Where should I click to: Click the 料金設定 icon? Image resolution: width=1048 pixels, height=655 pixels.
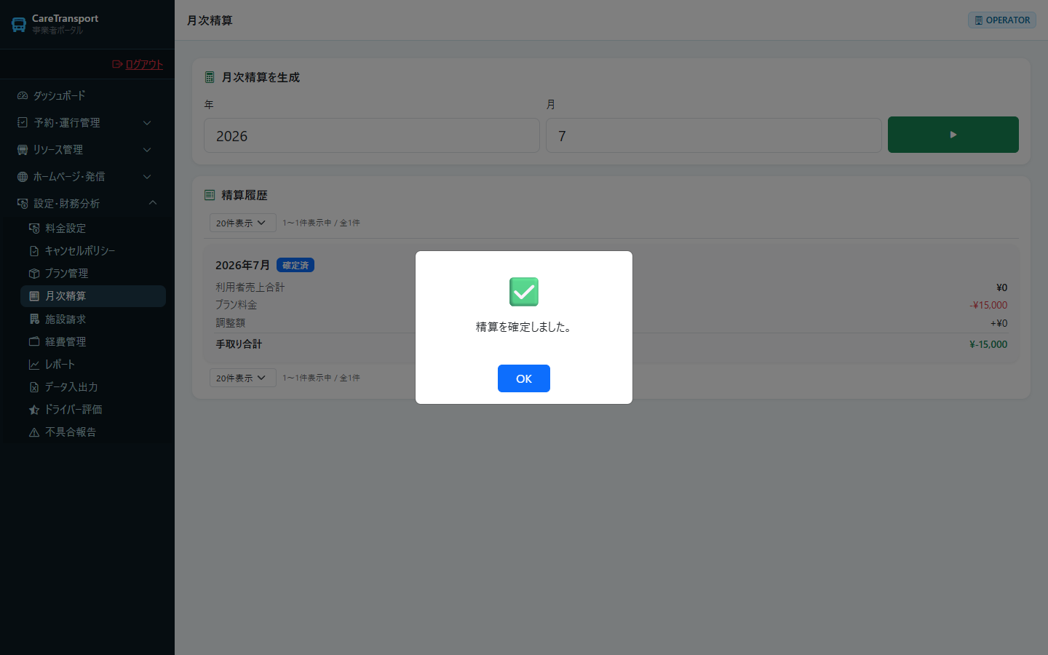(34, 228)
